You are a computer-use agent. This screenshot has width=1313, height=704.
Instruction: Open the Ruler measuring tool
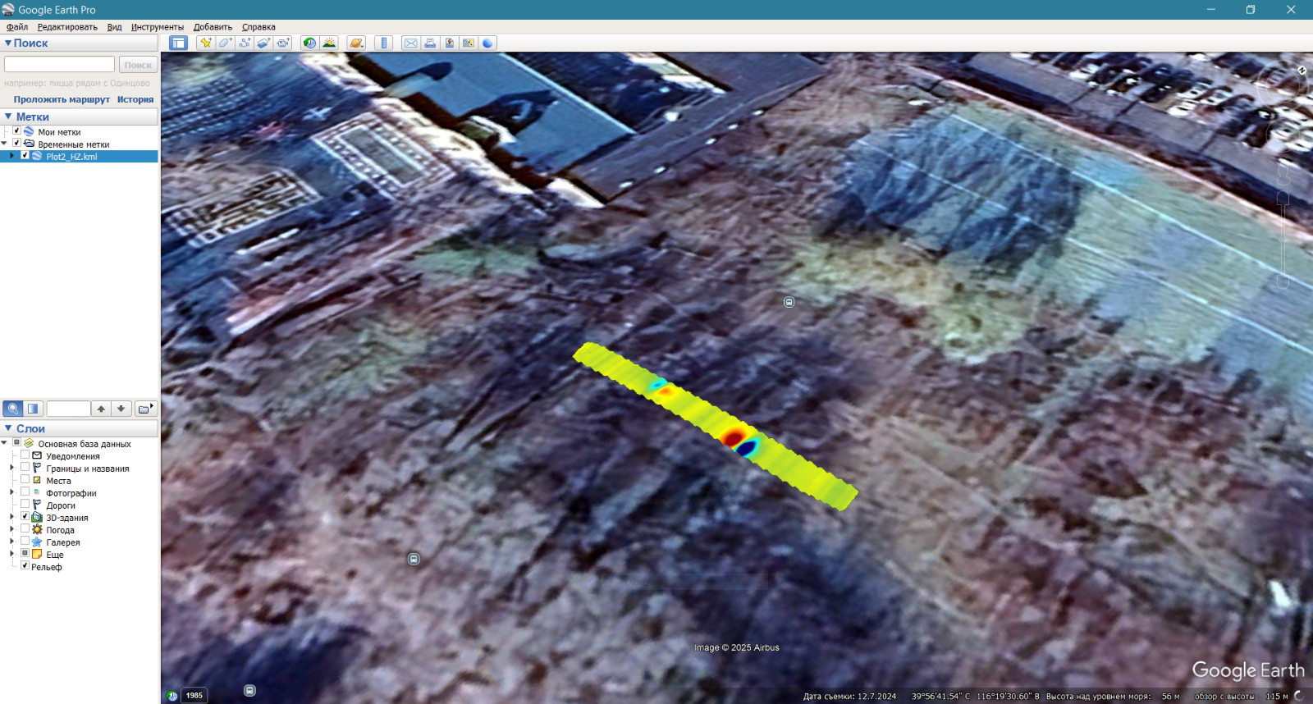[x=383, y=43]
